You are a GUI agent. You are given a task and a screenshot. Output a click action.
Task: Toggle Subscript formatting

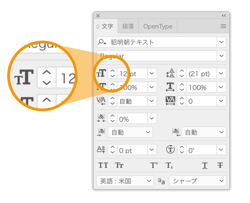tap(169, 165)
